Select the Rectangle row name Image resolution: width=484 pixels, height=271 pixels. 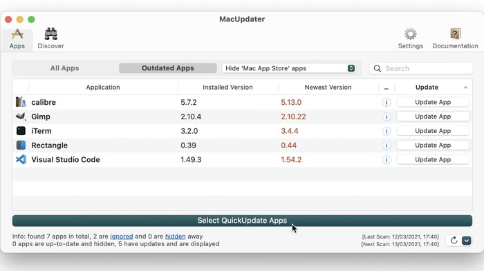click(x=49, y=145)
